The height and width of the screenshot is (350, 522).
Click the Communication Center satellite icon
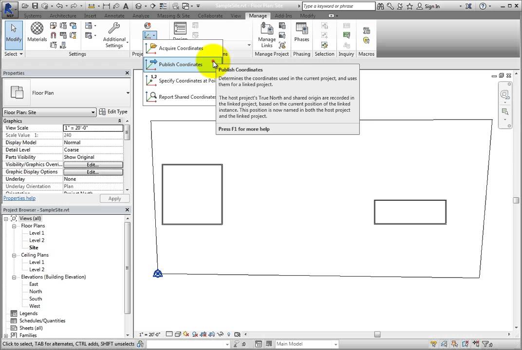(400, 6)
